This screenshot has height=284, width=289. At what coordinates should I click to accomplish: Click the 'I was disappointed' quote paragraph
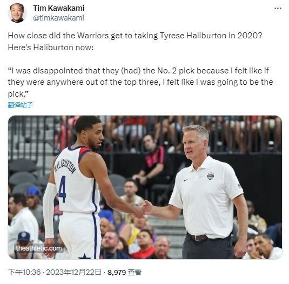(140, 82)
